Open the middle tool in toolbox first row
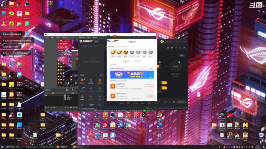Viewport: 266px width, 149px height. 91,81
